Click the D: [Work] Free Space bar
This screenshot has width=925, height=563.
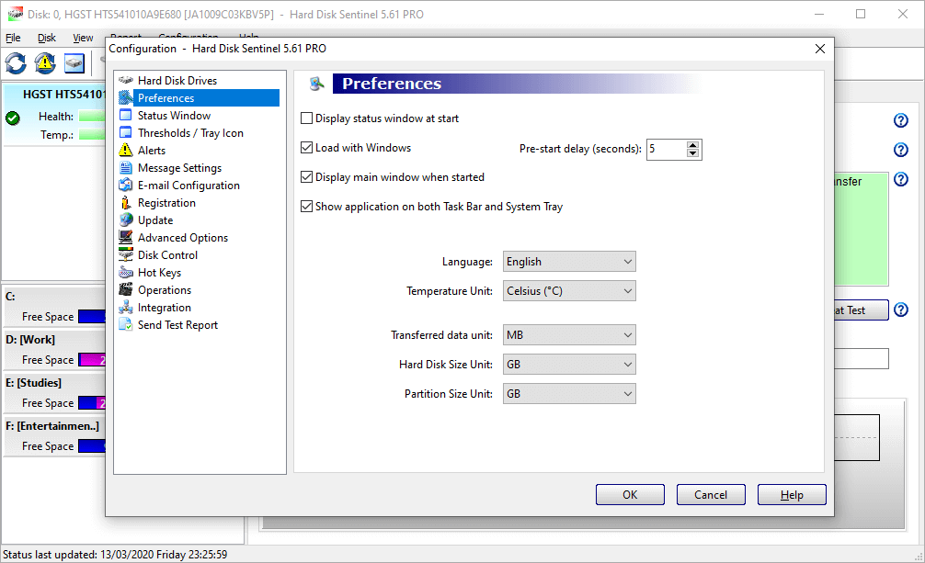(x=91, y=360)
